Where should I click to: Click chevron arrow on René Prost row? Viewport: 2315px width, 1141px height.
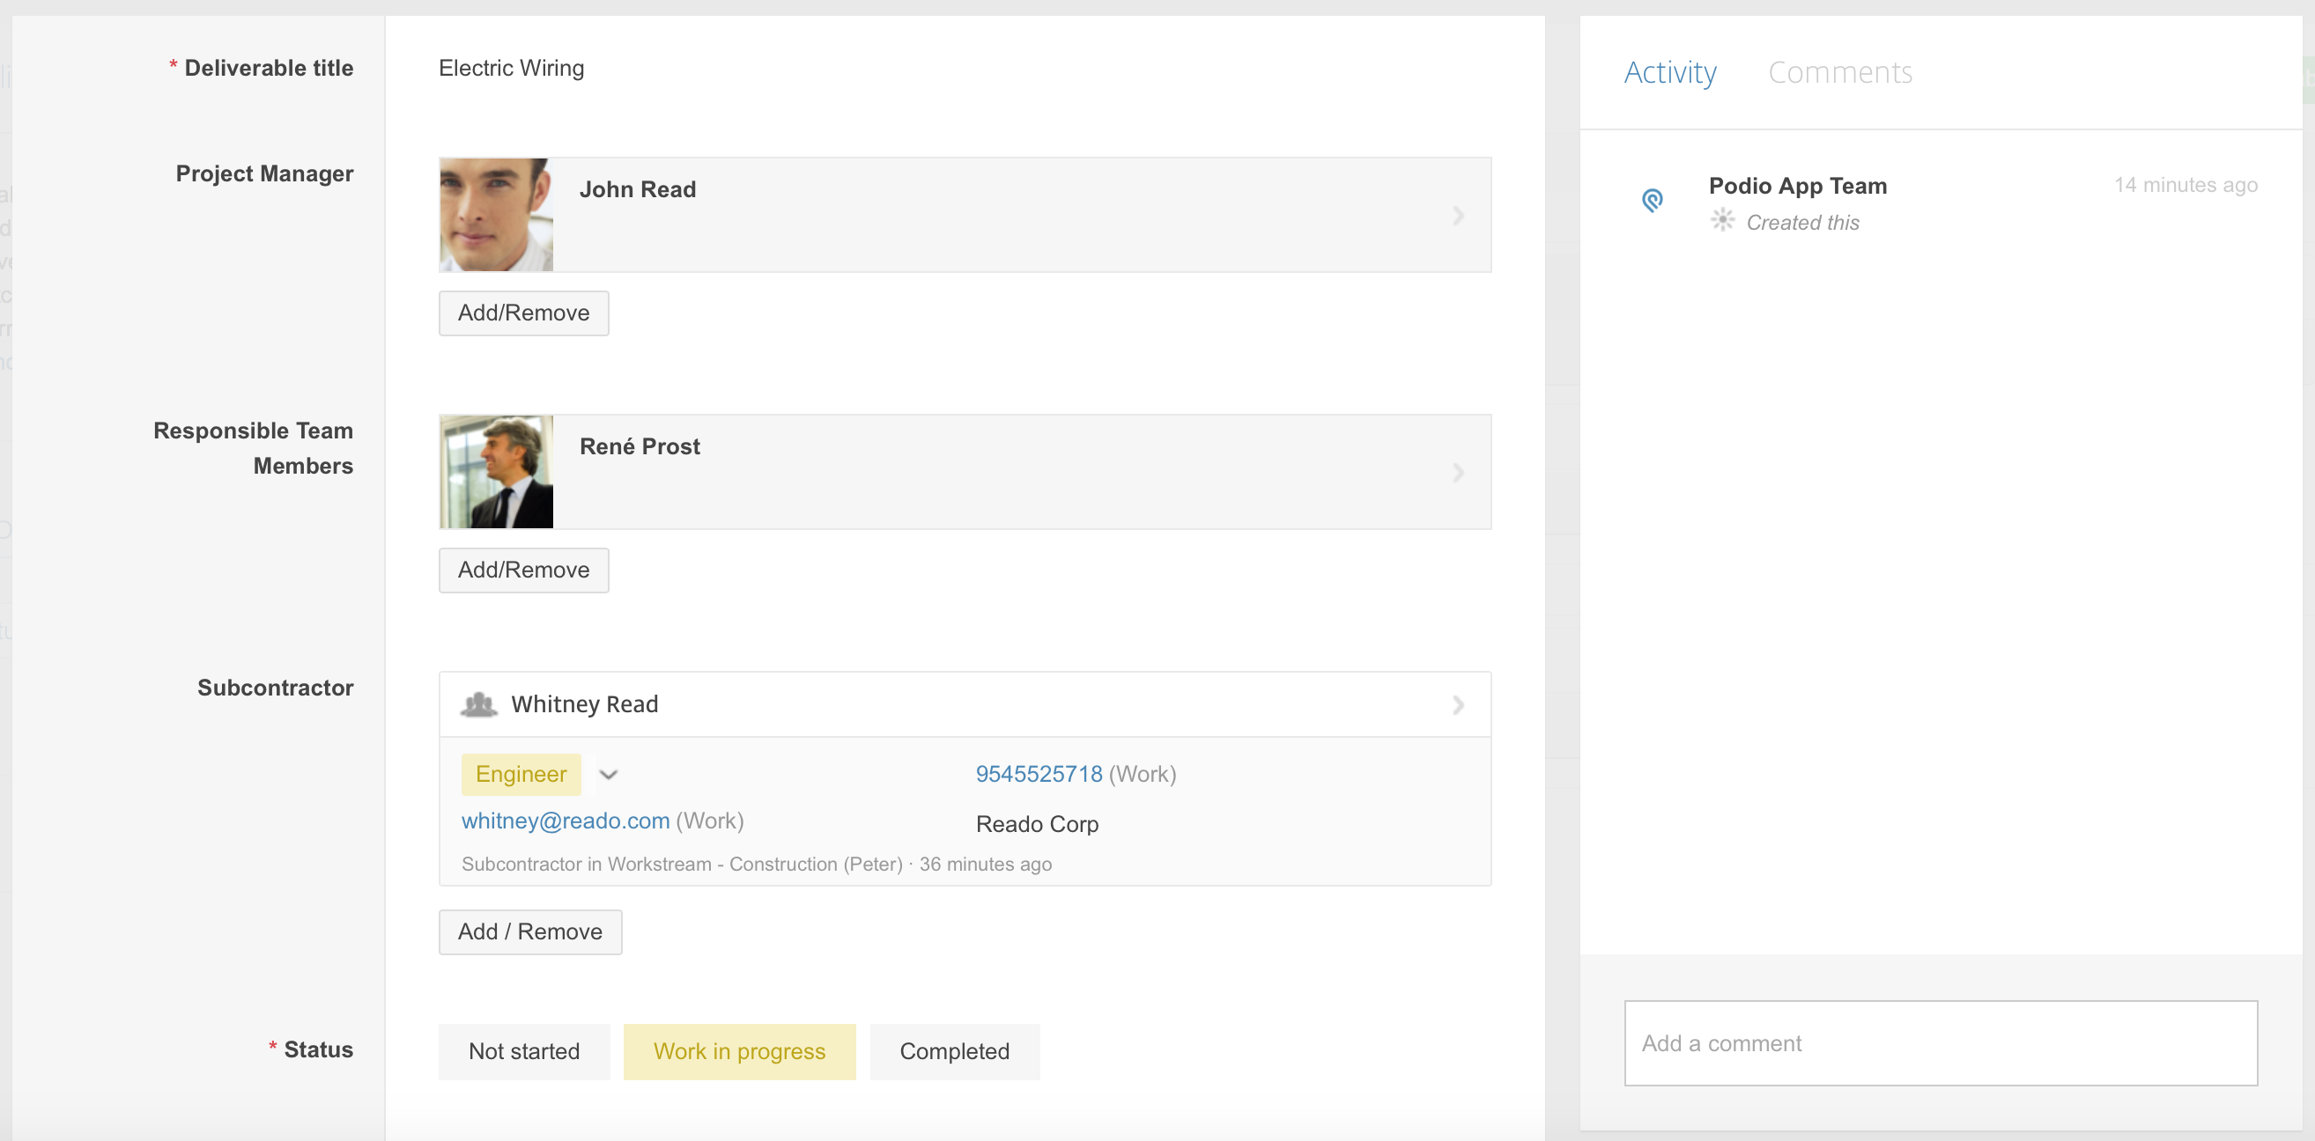[1458, 473]
